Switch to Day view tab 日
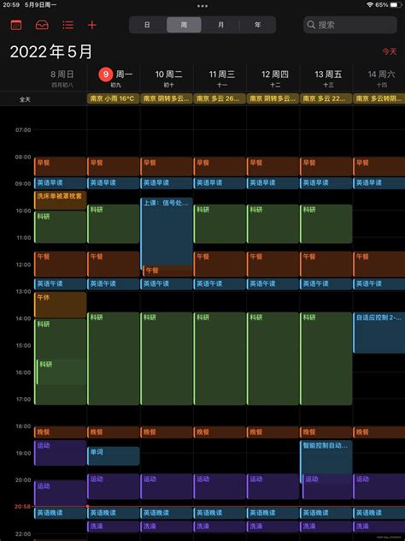Image resolution: width=405 pixels, height=541 pixels. tap(147, 25)
